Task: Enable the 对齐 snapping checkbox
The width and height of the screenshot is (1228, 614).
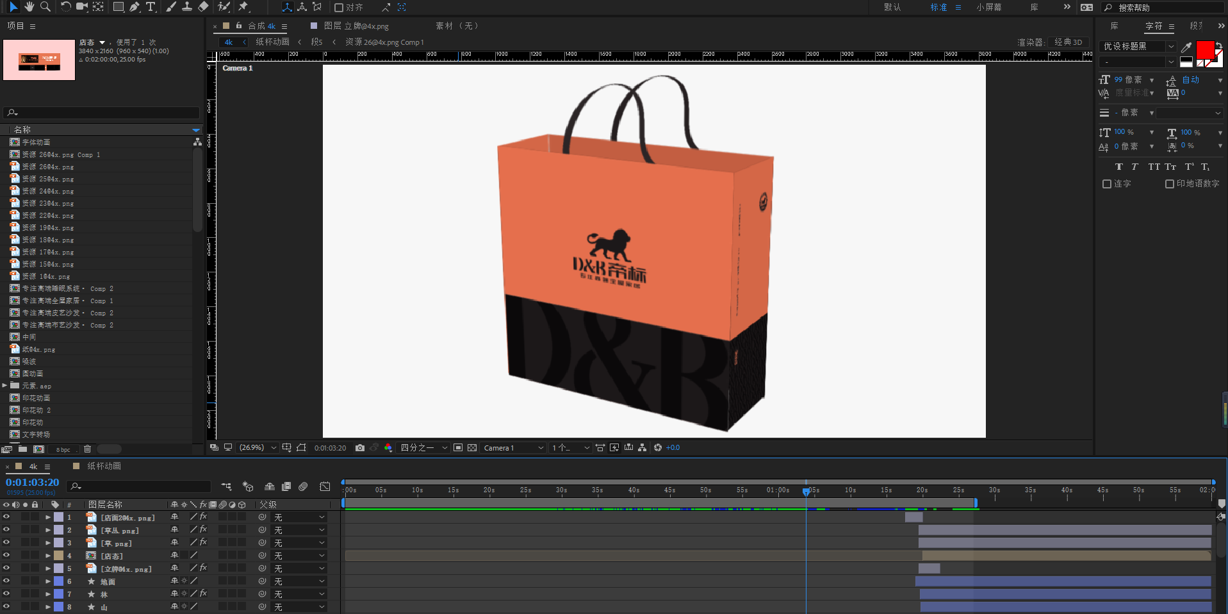Action: click(340, 8)
